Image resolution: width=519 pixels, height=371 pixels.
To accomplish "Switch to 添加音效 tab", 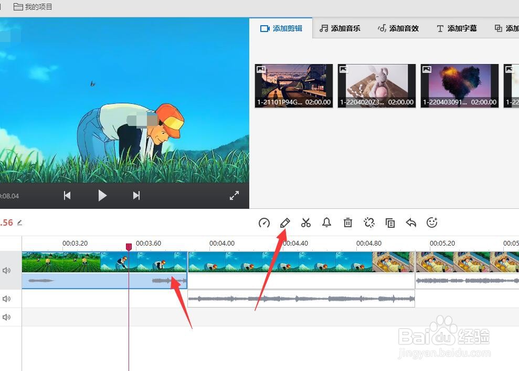I will click(398, 28).
